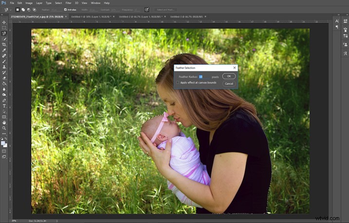Choose Subtract from selection mode
Image resolution: width=349 pixels, height=223 pixels.
tap(29, 10)
